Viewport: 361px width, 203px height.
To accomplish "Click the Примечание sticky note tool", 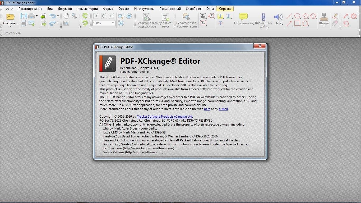I will (243, 19).
